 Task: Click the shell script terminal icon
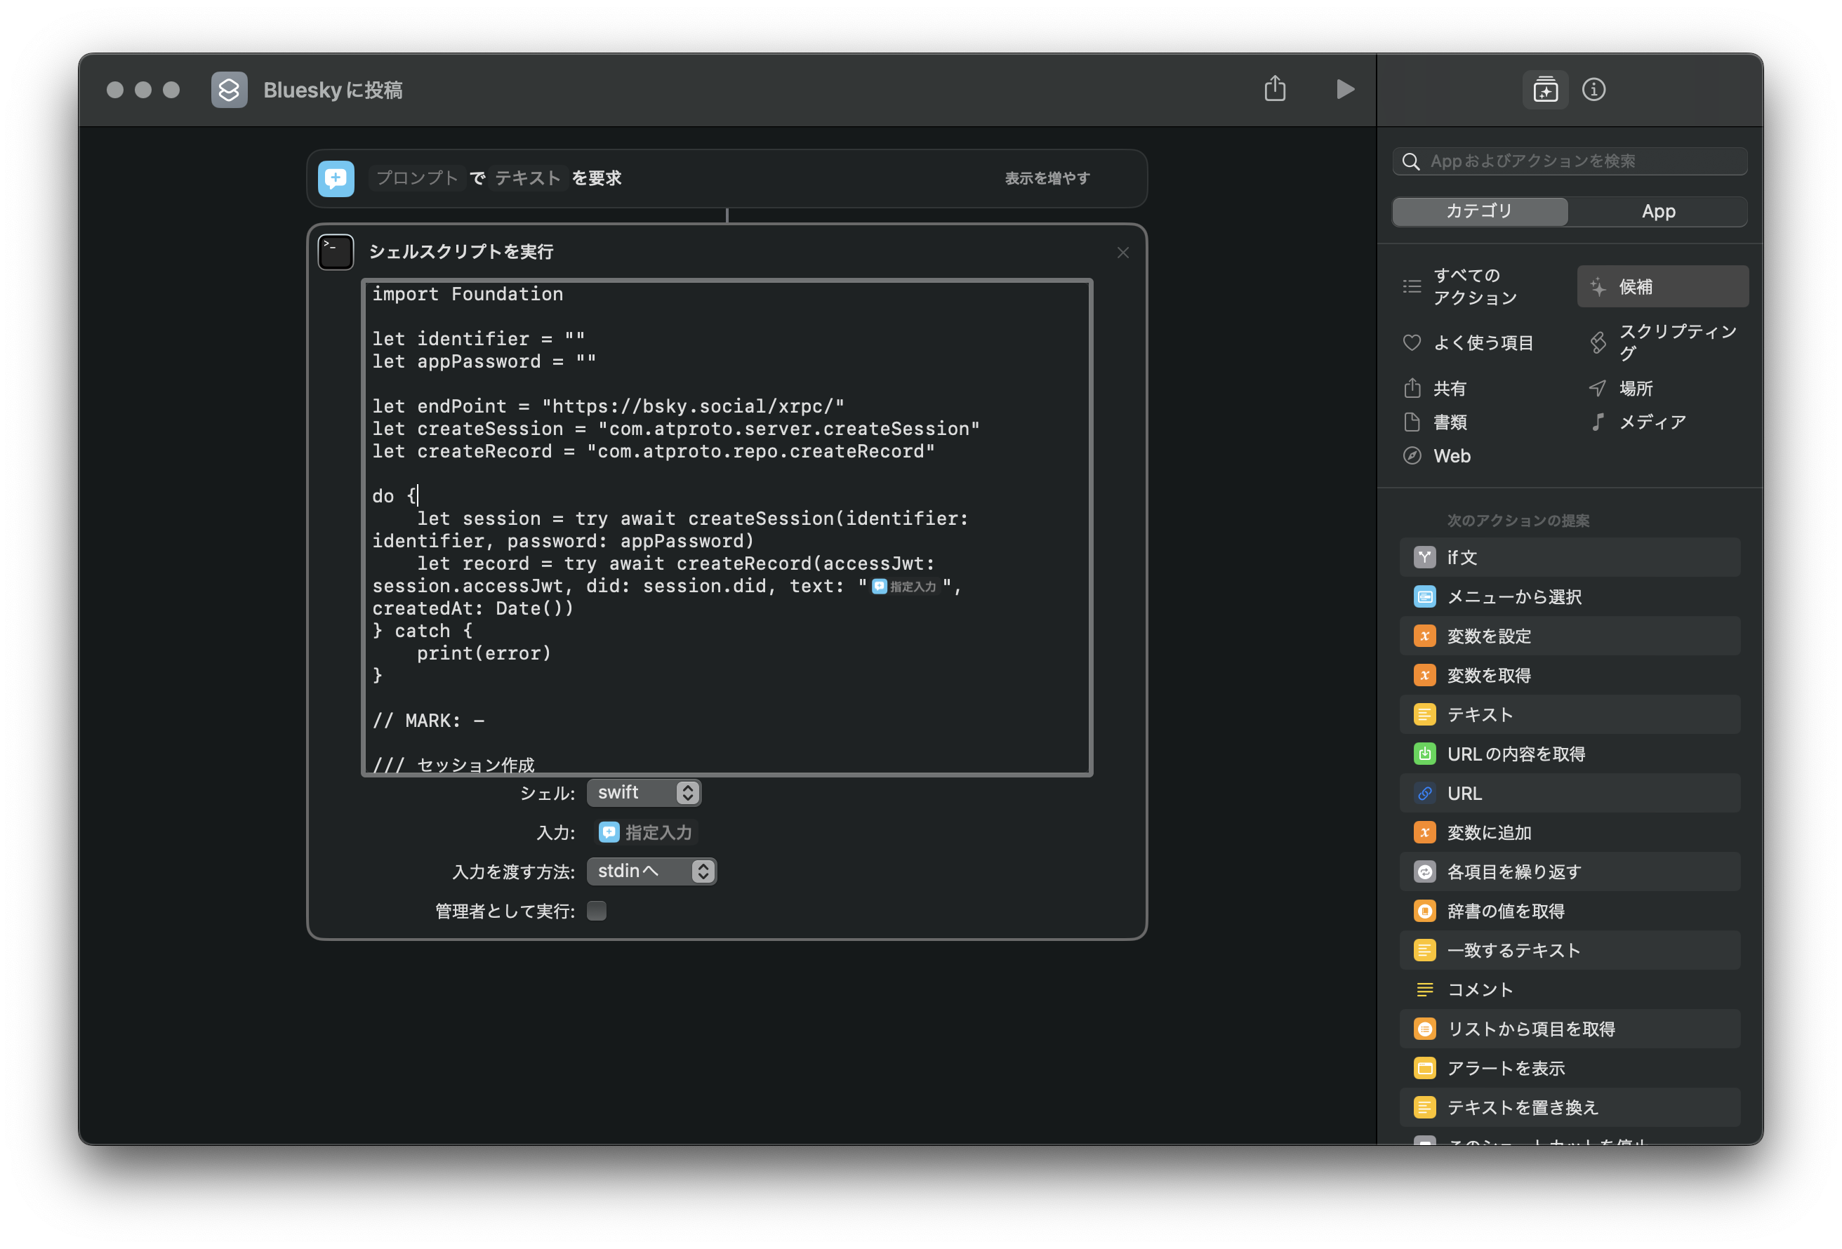336,252
